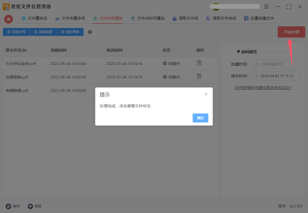Click the 修改时间 field showing 2024-04-01 11:11:11
The image size is (308, 213).
(x=276, y=76)
